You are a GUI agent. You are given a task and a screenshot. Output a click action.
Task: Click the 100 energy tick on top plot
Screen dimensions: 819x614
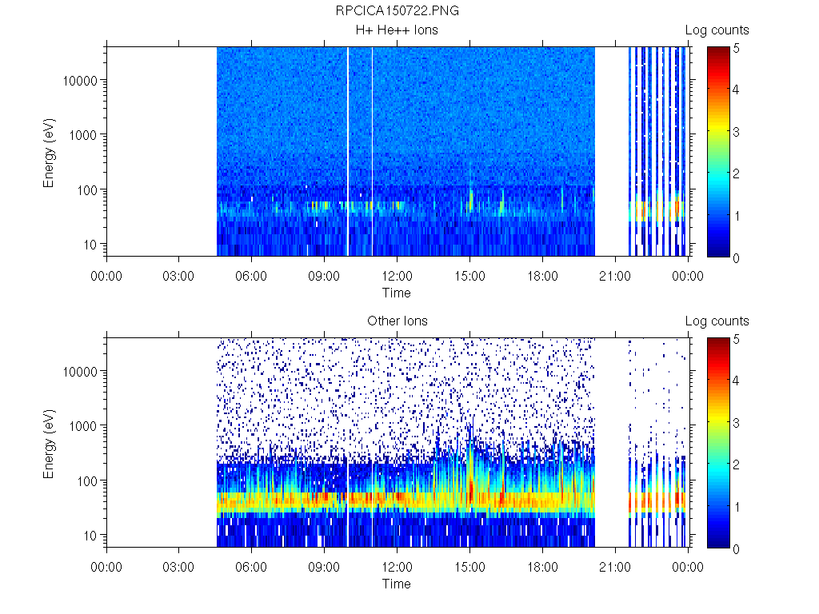87,190
